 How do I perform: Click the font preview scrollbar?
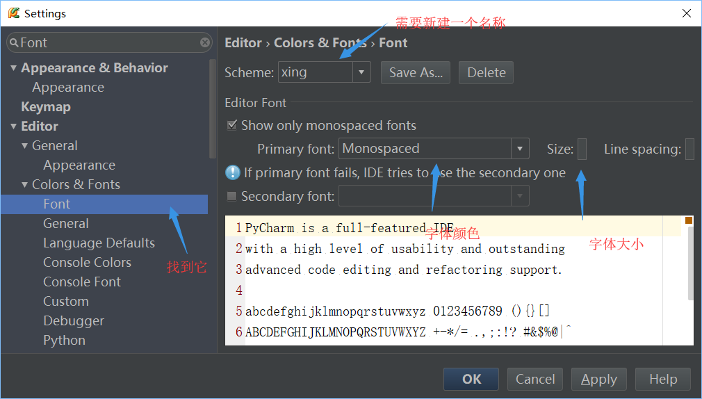[x=690, y=263]
